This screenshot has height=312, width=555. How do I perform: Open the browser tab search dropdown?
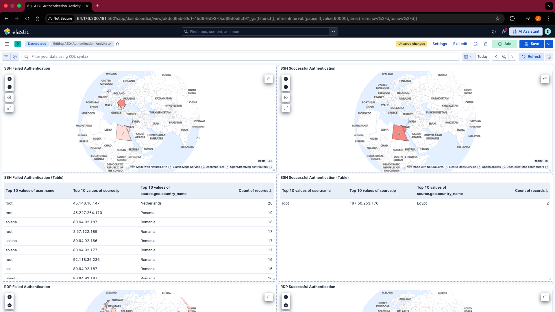pos(549,6)
